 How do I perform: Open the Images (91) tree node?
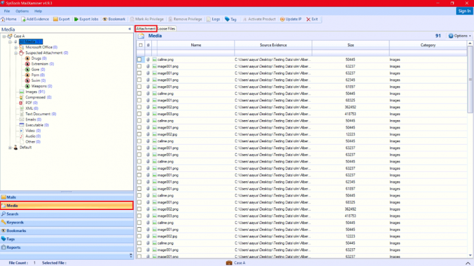(32, 92)
